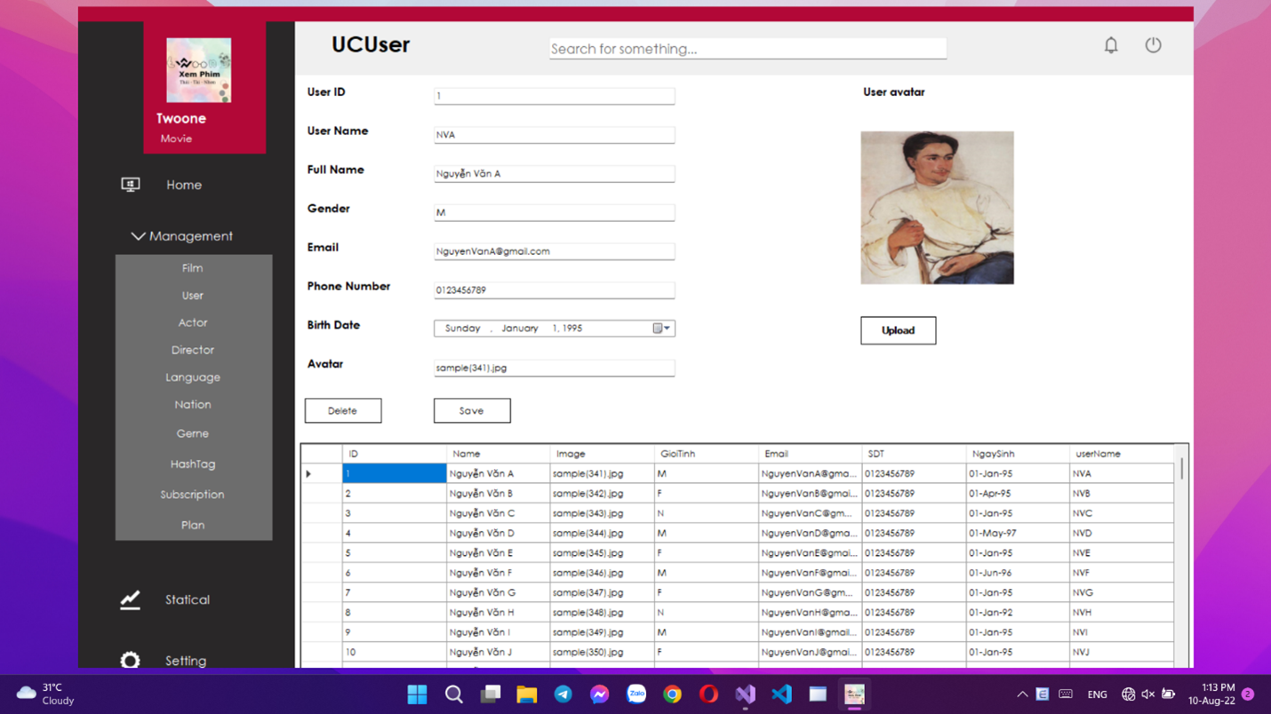Click the power icon in the header

tap(1153, 45)
